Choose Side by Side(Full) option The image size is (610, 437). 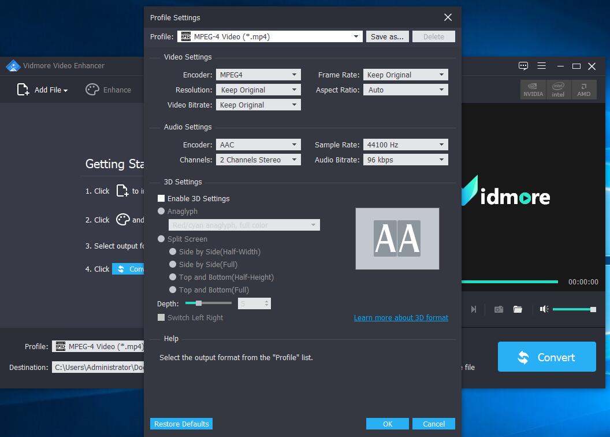(x=173, y=264)
